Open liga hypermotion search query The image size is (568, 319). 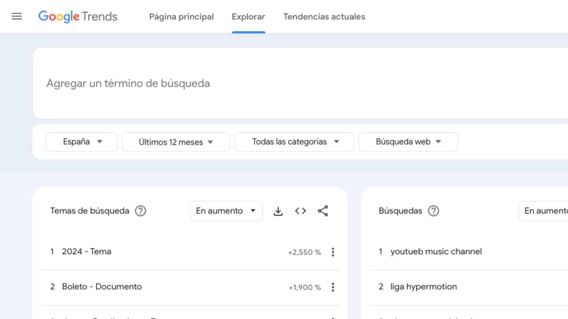coord(424,287)
